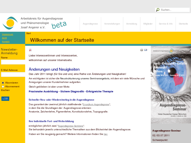Image resolution: width=191 pixels, height=143 pixels.
Task: Open the Service & Info menu
Action: 166,24
